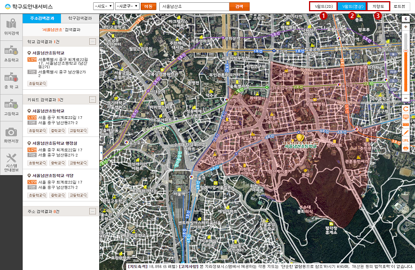Click the search input field with 서울남산초
The width and height of the screenshot is (415, 270).
coord(194,6)
